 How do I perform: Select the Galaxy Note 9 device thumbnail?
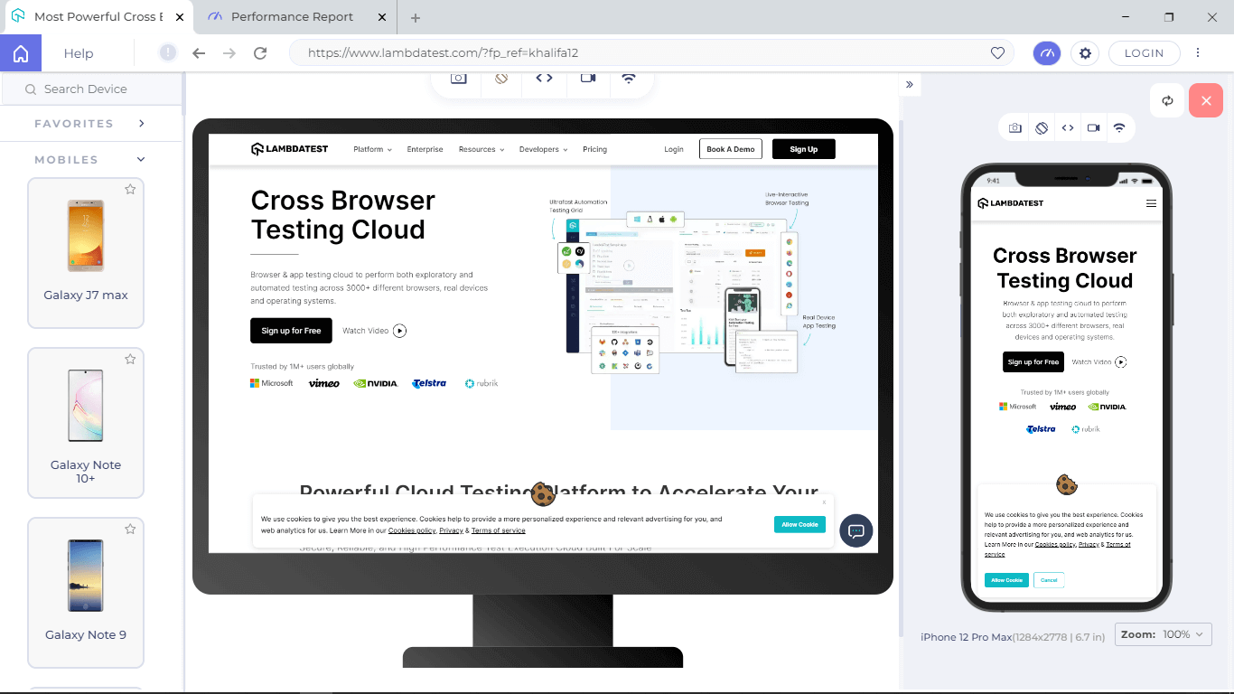pos(86,576)
